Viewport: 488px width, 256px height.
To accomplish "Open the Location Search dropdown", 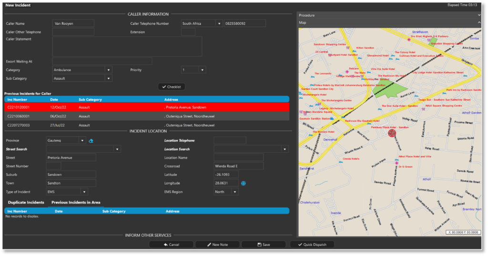I will point(285,149).
